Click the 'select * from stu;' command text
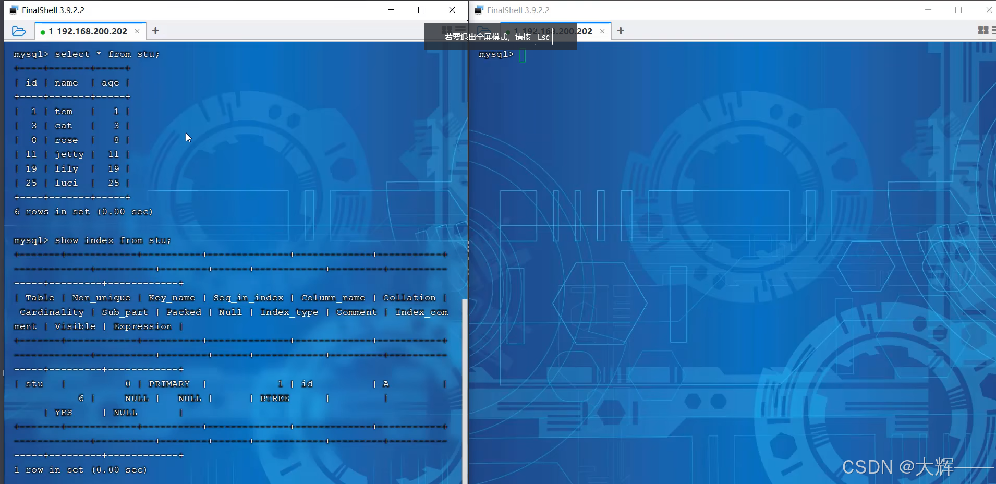This screenshot has width=996, height=484. (107, 54)
